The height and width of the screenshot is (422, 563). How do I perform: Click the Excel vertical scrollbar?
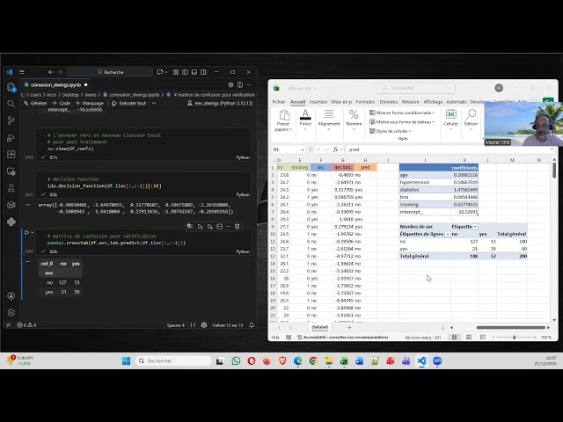[x=554, y=171]
